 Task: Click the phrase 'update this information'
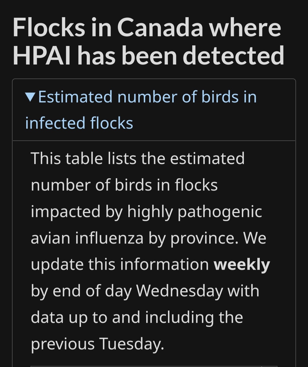(120, 264)
